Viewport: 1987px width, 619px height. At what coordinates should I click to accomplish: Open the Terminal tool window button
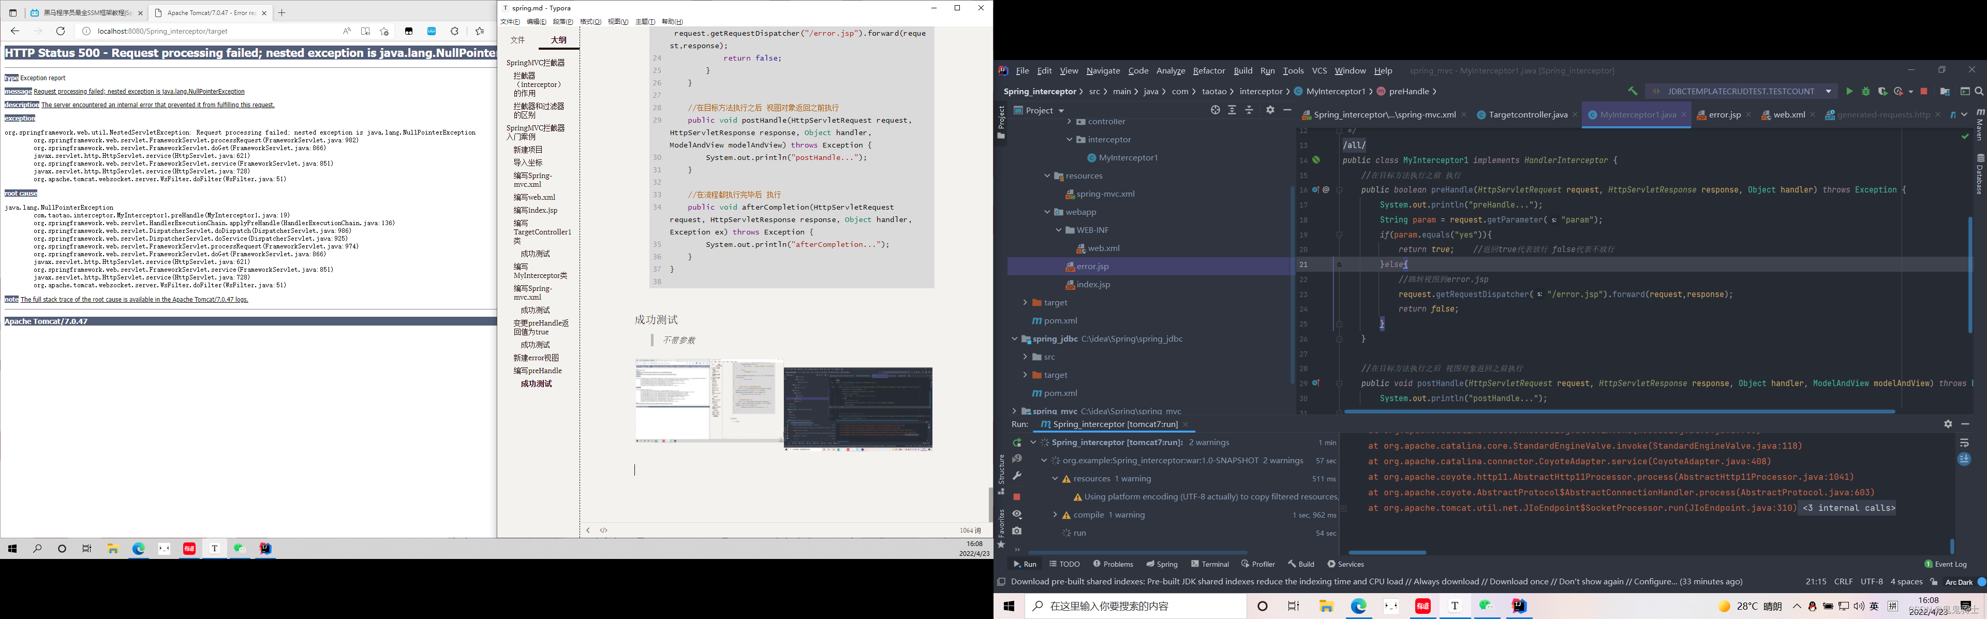(x=1209, y=564)
